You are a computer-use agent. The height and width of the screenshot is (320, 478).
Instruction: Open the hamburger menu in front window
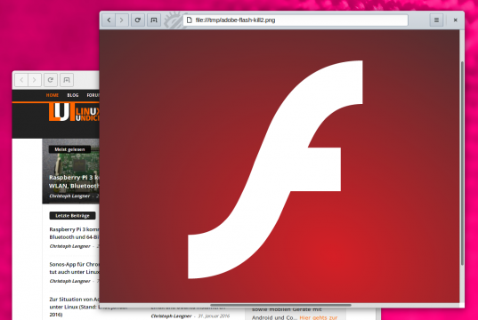coord(436,20)
